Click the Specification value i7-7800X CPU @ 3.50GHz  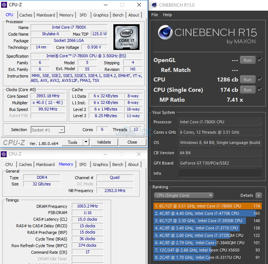(86, 56)
